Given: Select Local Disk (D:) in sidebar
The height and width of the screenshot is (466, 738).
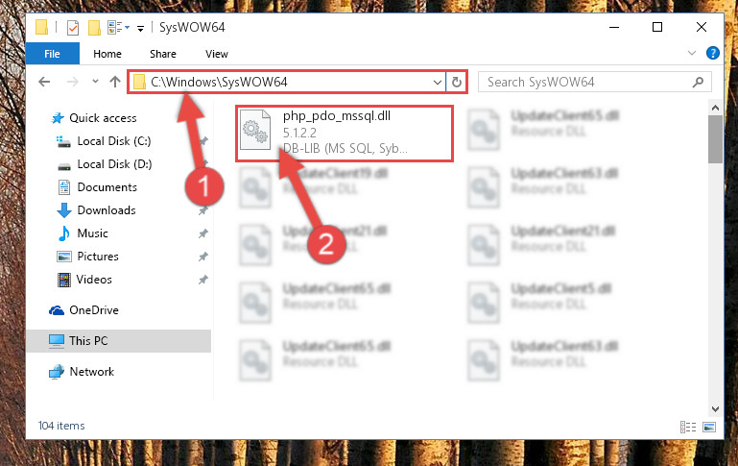Looking at the screenshot, I should point(114,164).
